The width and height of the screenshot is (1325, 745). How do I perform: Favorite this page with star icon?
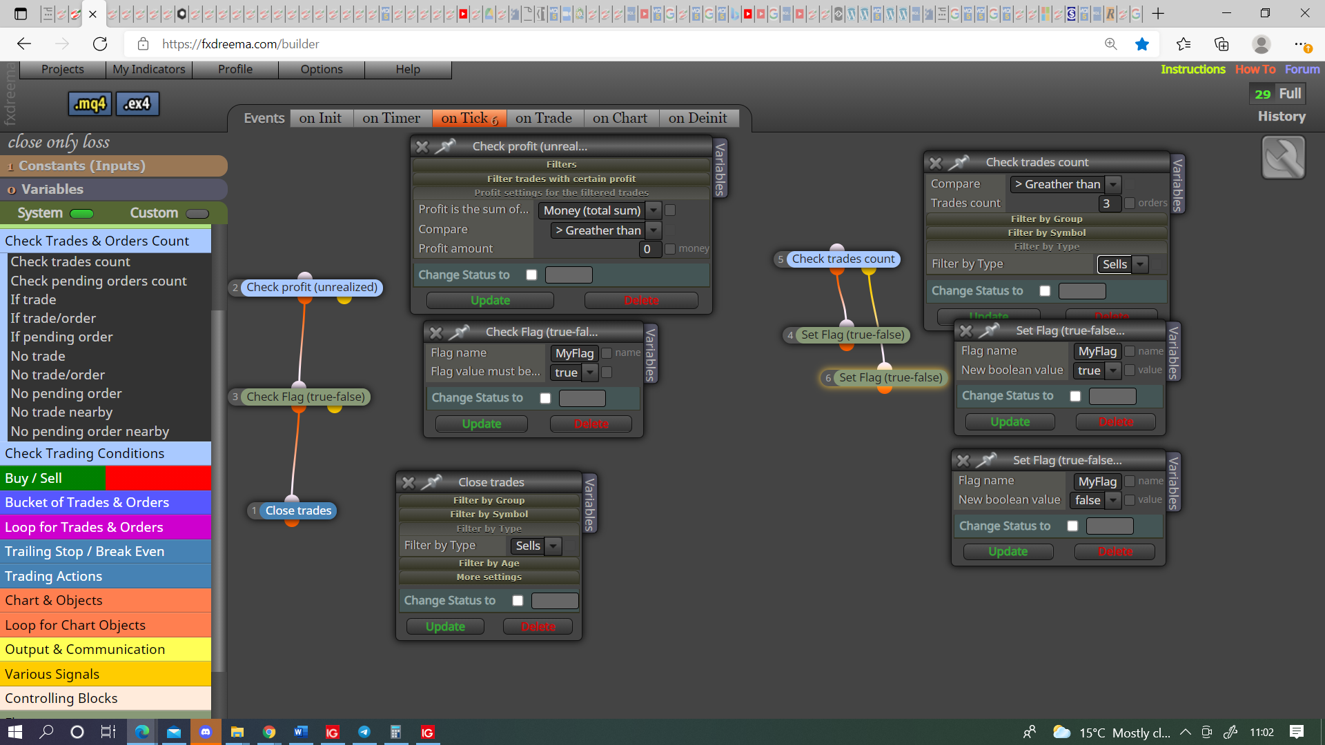click(x=1142, y=44)
